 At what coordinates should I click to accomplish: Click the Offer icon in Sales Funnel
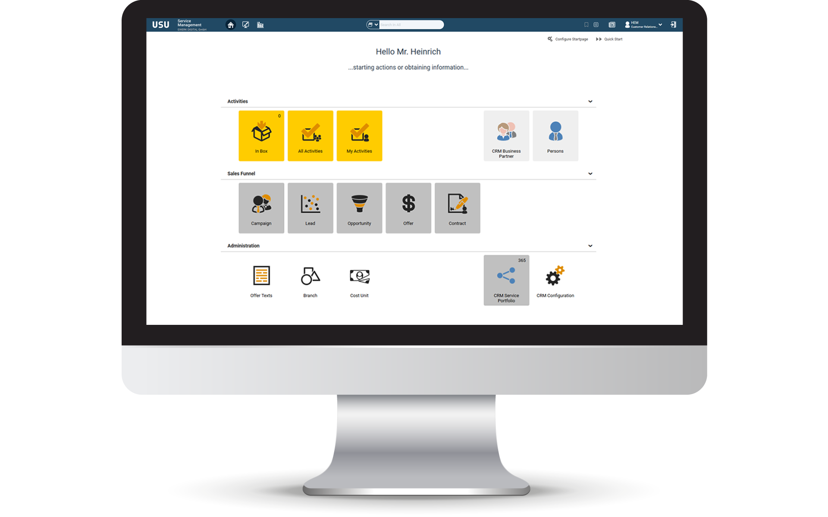408,207
